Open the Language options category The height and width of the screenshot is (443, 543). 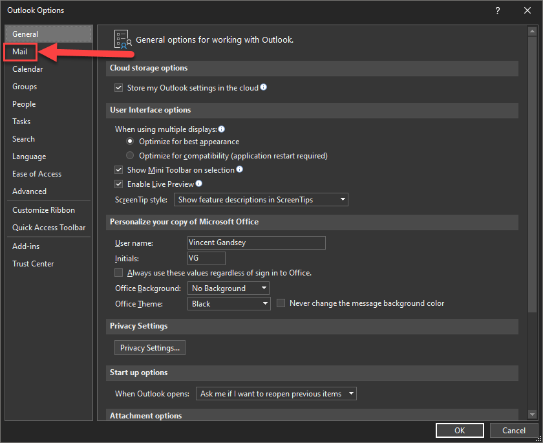(49, 157)
